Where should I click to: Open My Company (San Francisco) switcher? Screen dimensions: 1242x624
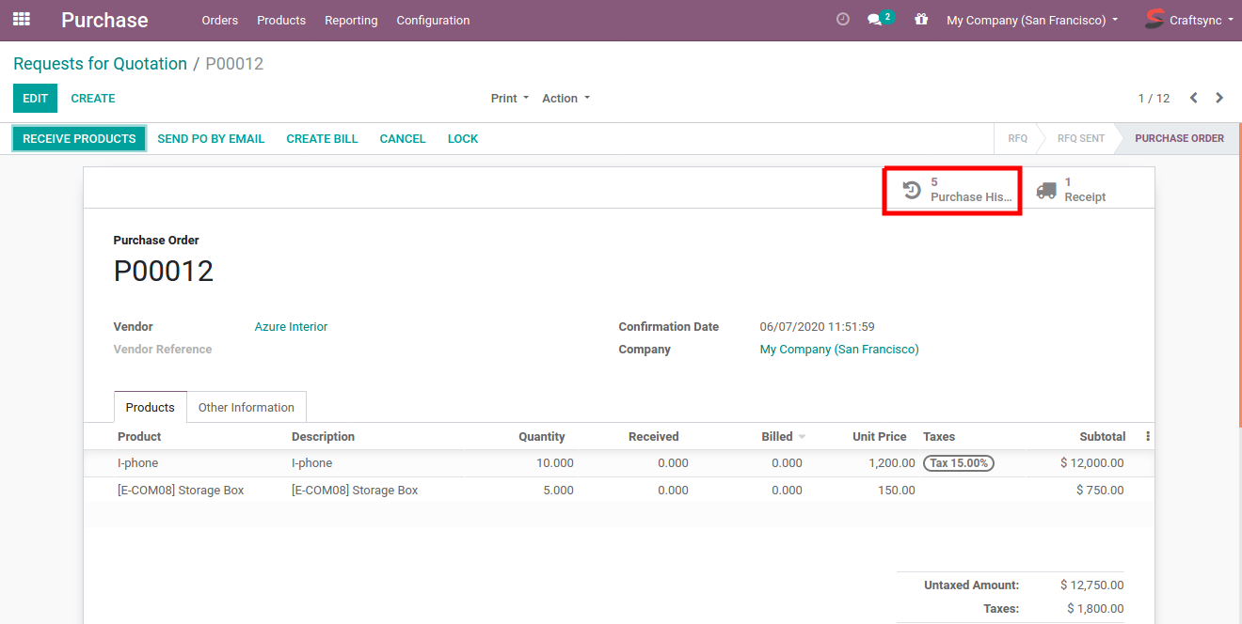(1032, 20)
